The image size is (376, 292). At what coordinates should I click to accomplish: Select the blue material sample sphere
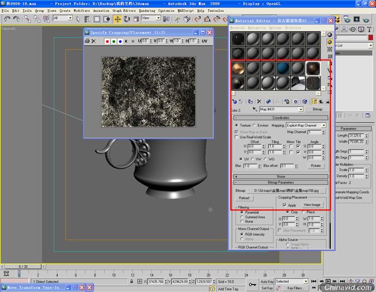283,68
